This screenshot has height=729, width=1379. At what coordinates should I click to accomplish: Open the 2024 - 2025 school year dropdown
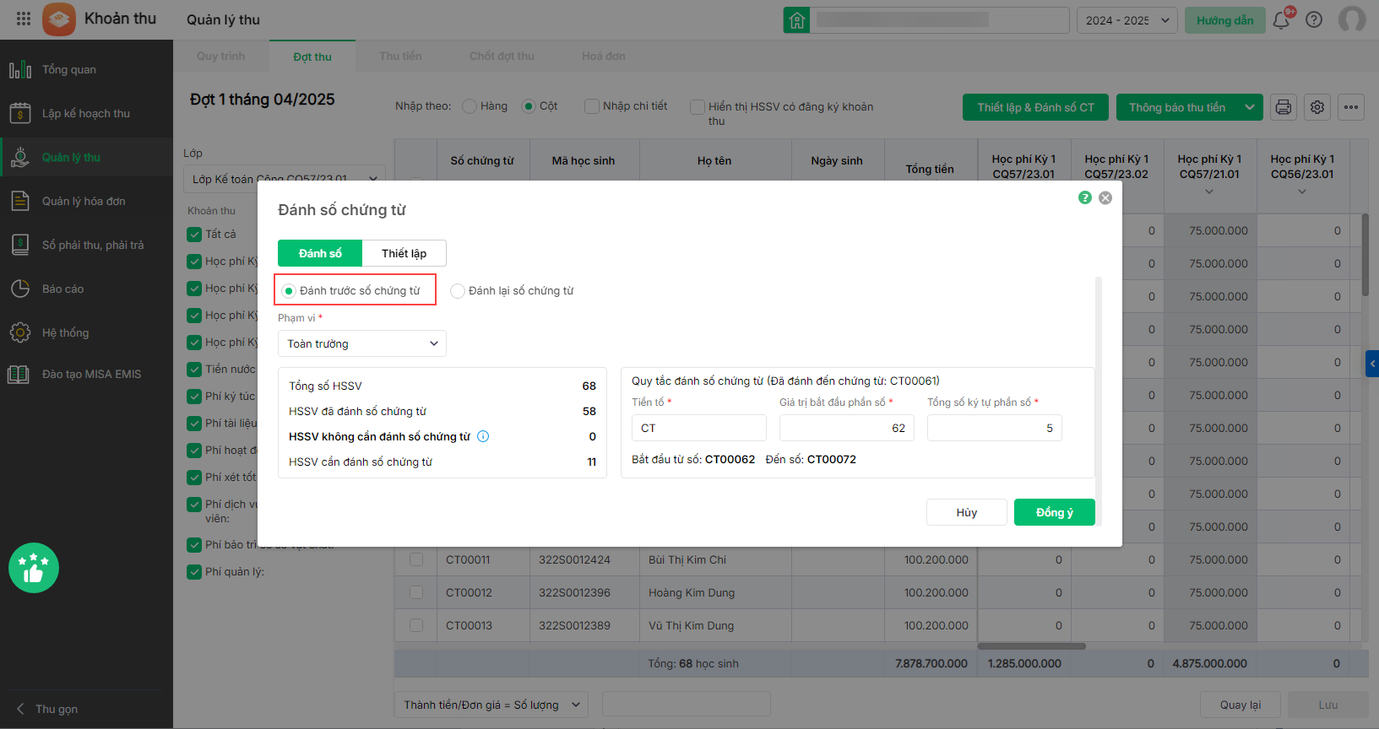tap(1127, 20)
